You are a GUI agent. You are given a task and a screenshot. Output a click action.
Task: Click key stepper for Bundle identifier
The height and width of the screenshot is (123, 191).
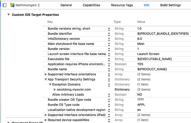tap(109, 34)
